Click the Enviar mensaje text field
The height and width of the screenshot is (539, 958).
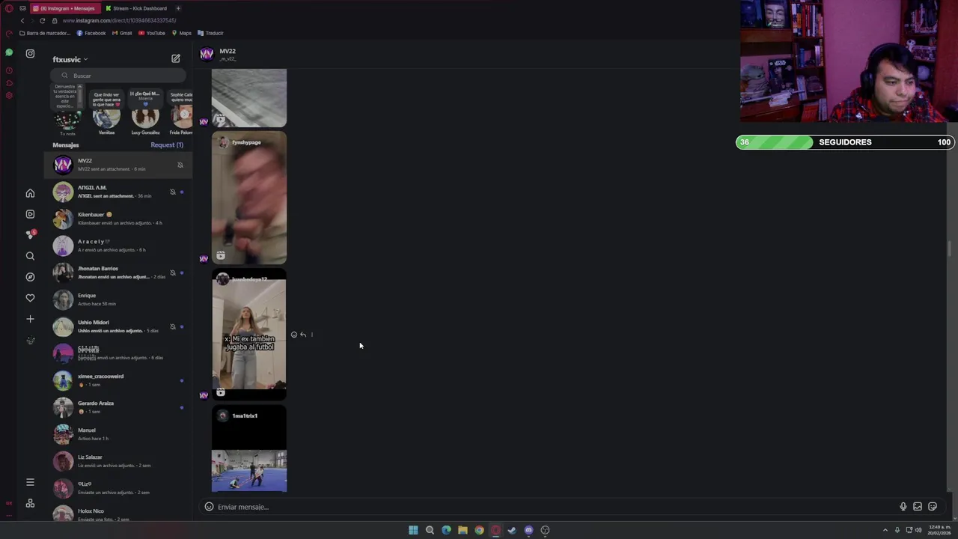point(554,507)
